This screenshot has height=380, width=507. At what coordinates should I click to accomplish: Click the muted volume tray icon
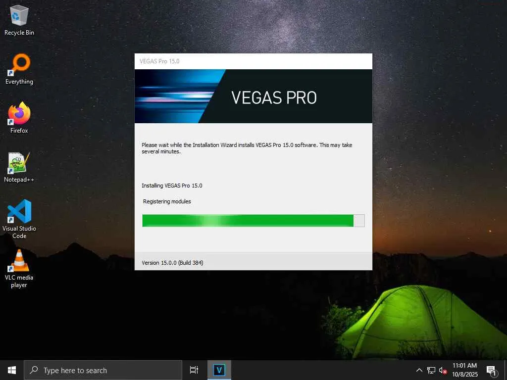(x=443, y=370)
